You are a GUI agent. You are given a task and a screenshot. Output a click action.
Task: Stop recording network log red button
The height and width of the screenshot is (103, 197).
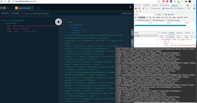pyautogui.click(x=136, y=8)
